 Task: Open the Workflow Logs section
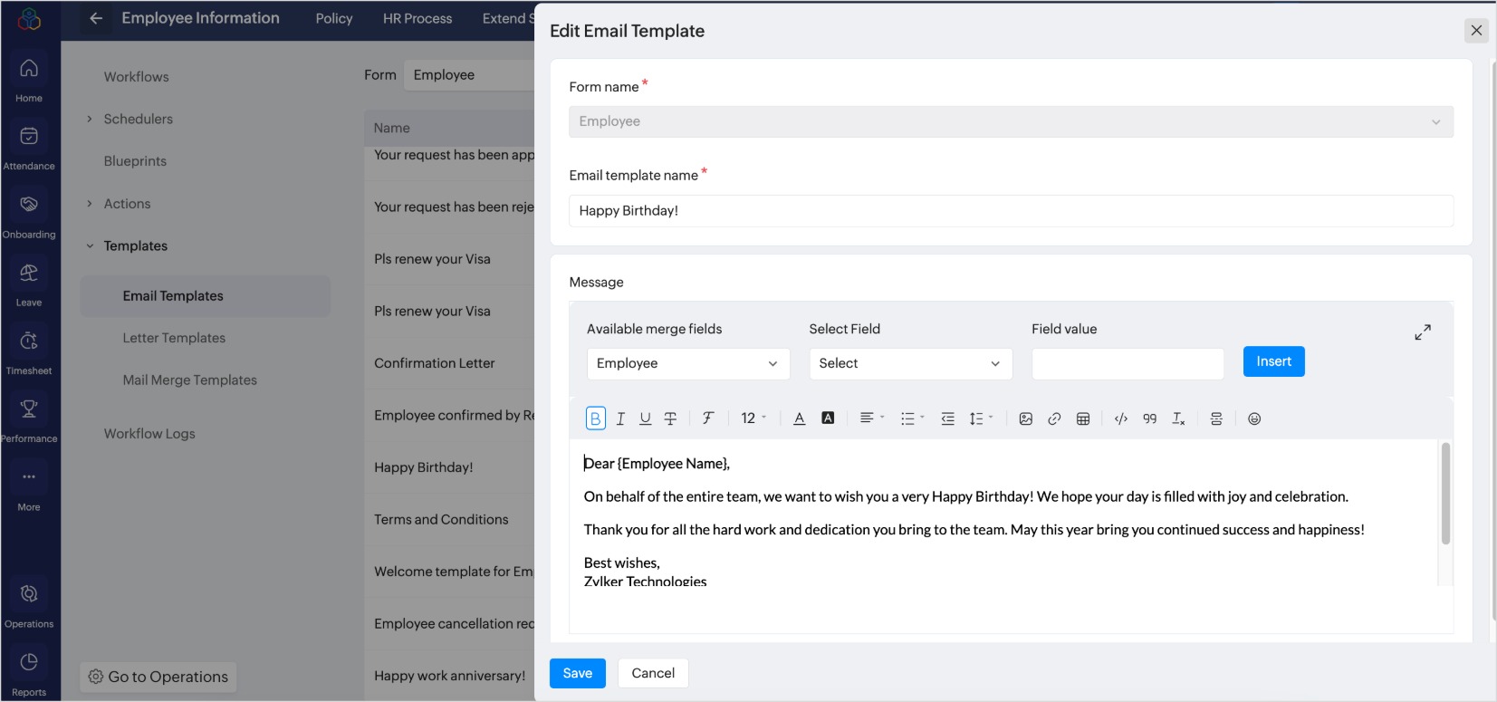[149, 434]
